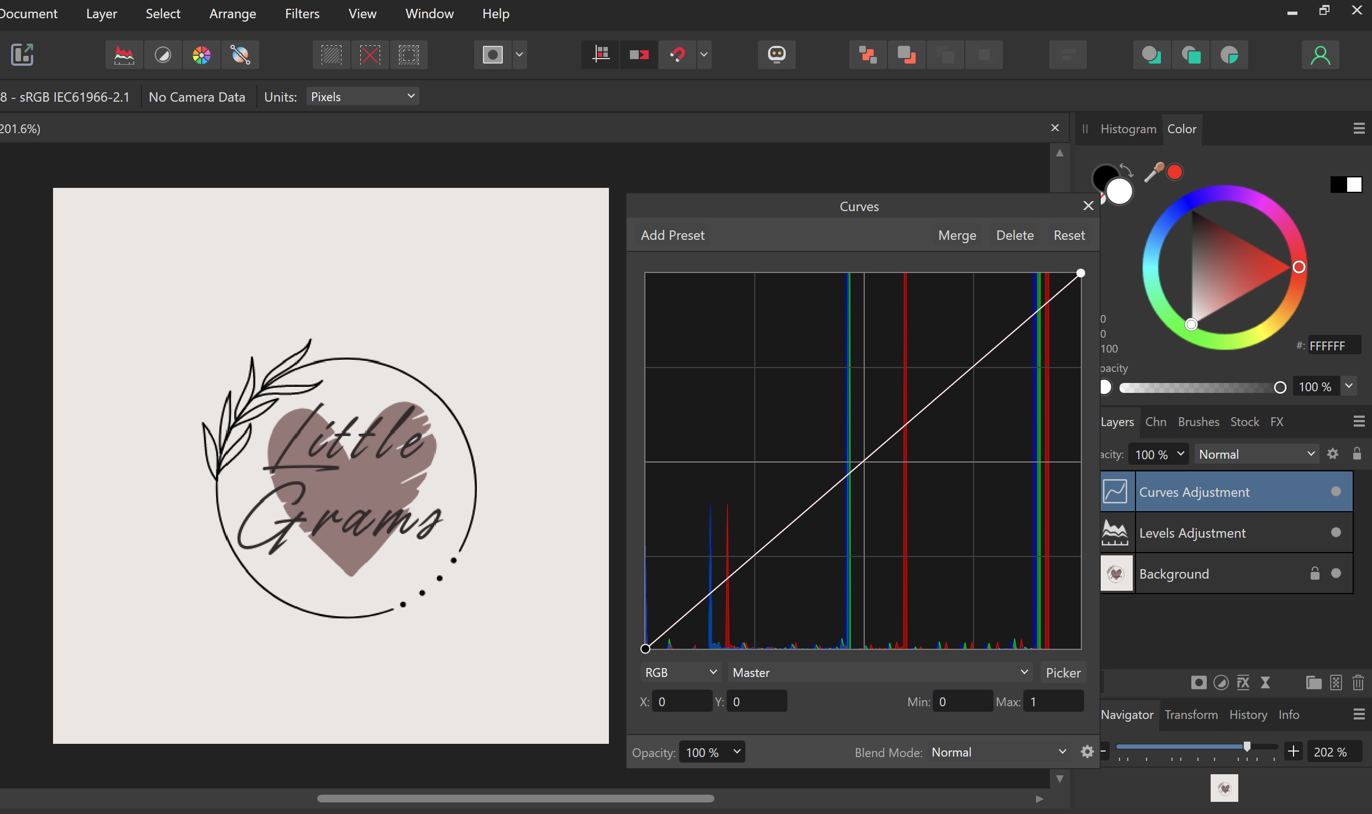Lock the Background layer
This screenshot has height=814, width=1372.
pyautogui.click(x=1315, y=574)
